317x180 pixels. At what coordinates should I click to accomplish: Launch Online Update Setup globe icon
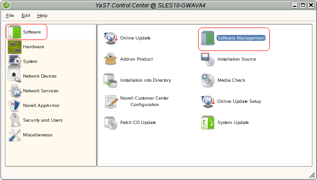tap(208, 101)
